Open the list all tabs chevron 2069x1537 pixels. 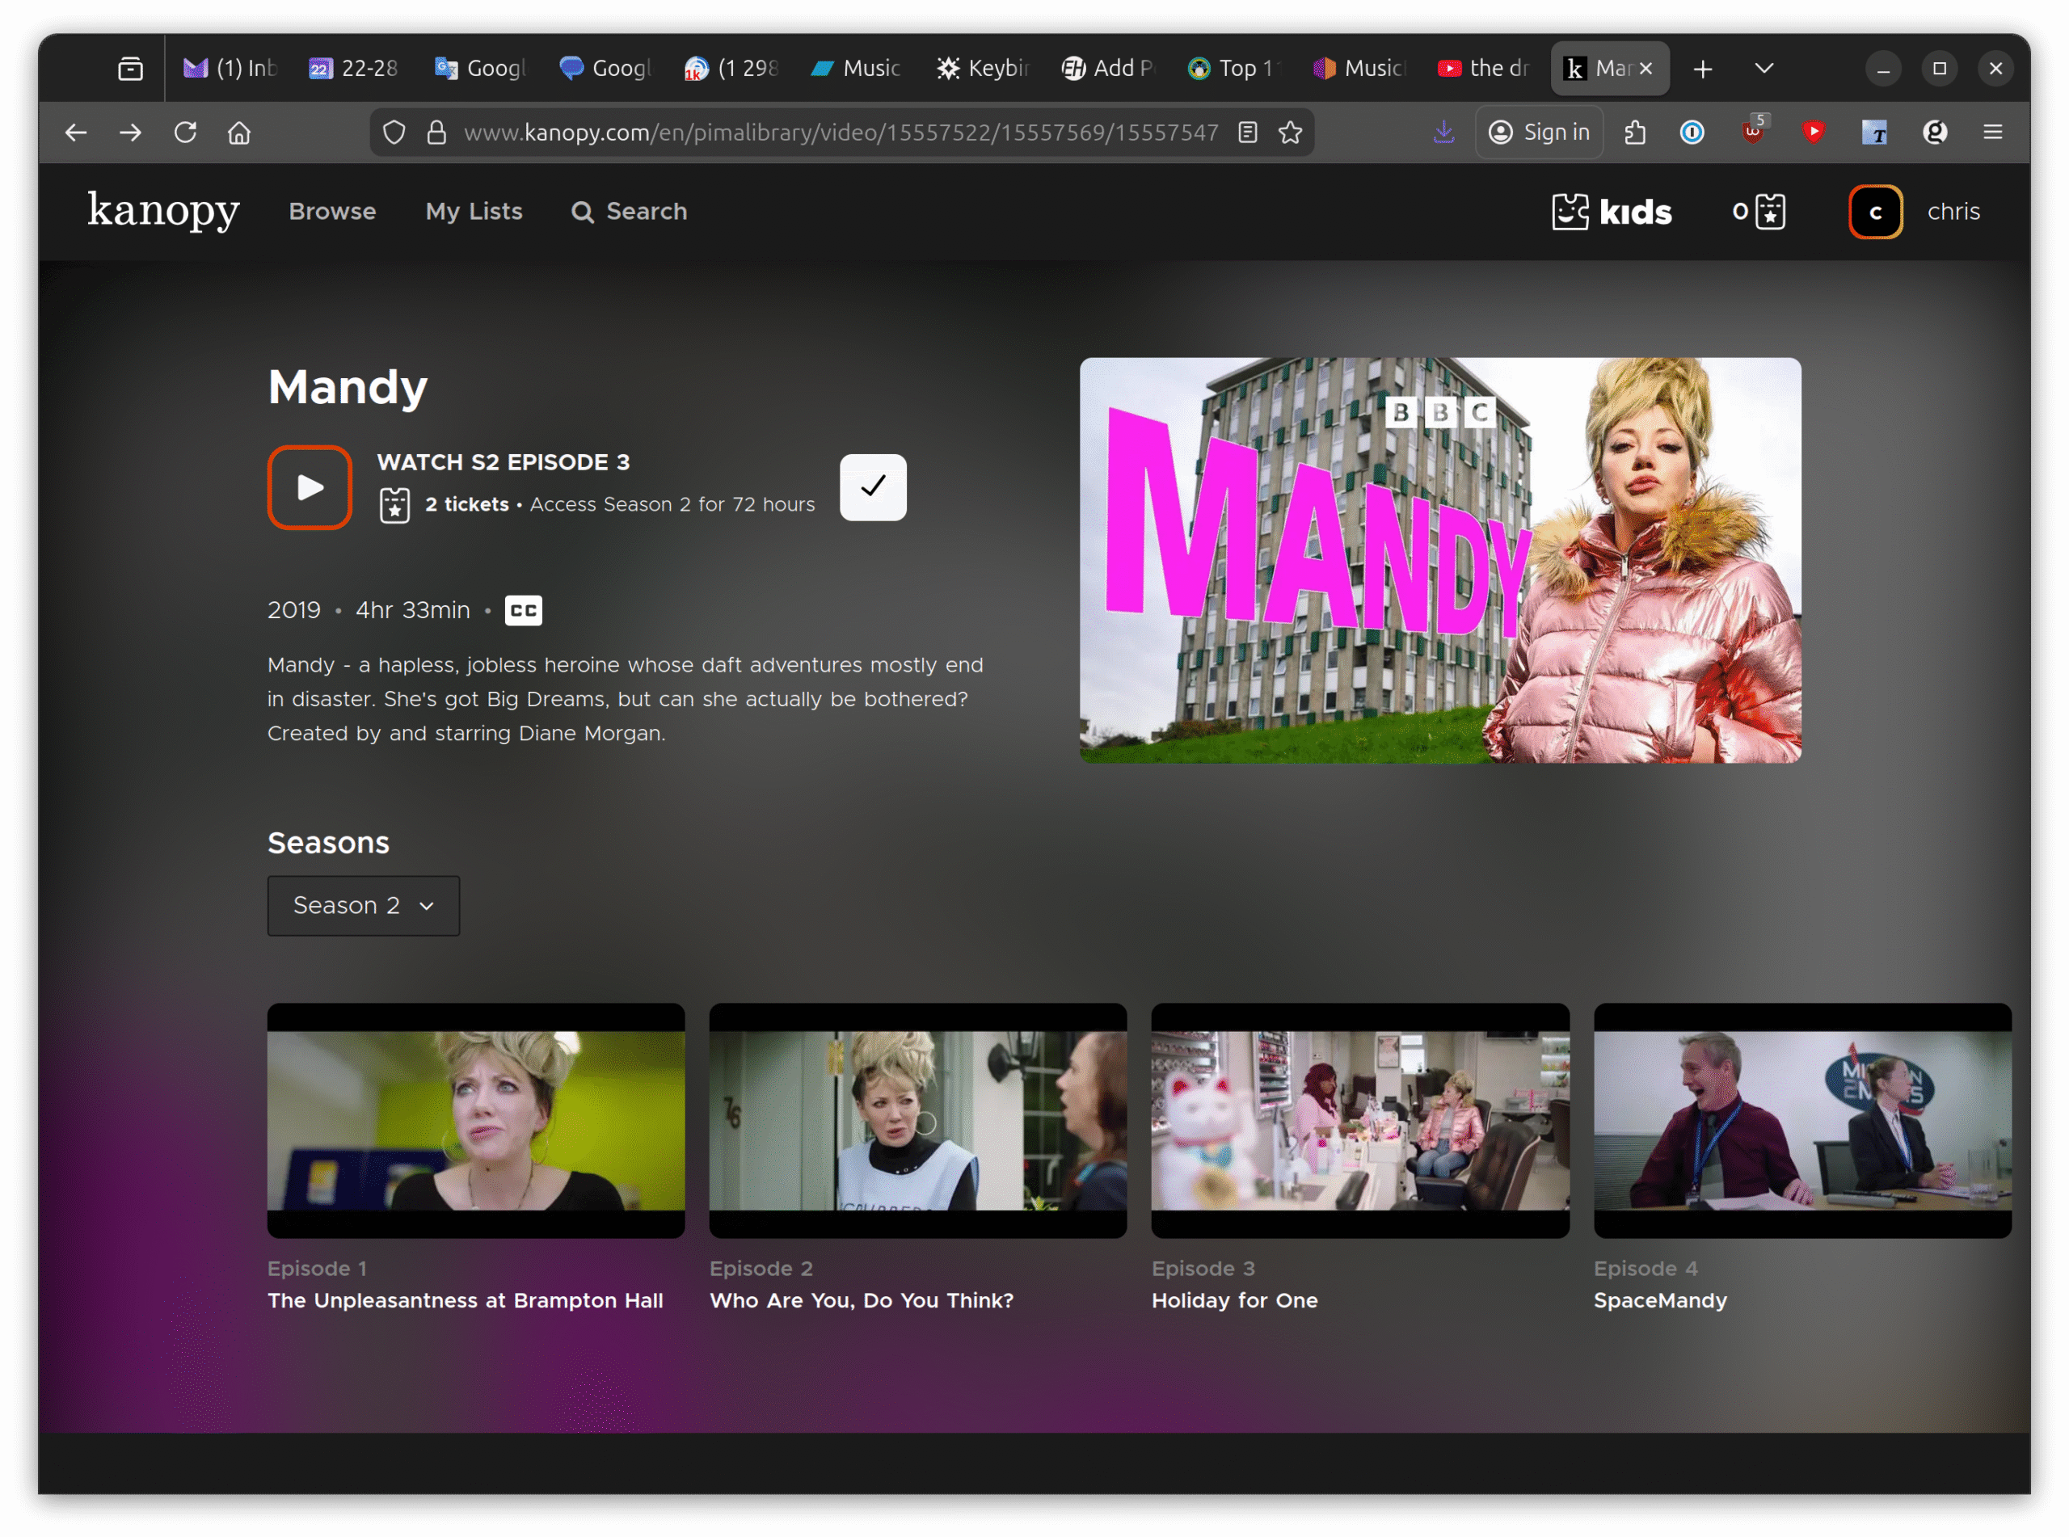1763,68
